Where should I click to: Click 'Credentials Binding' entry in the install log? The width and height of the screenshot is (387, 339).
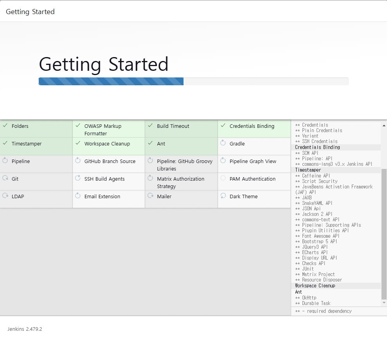[317, 147]
